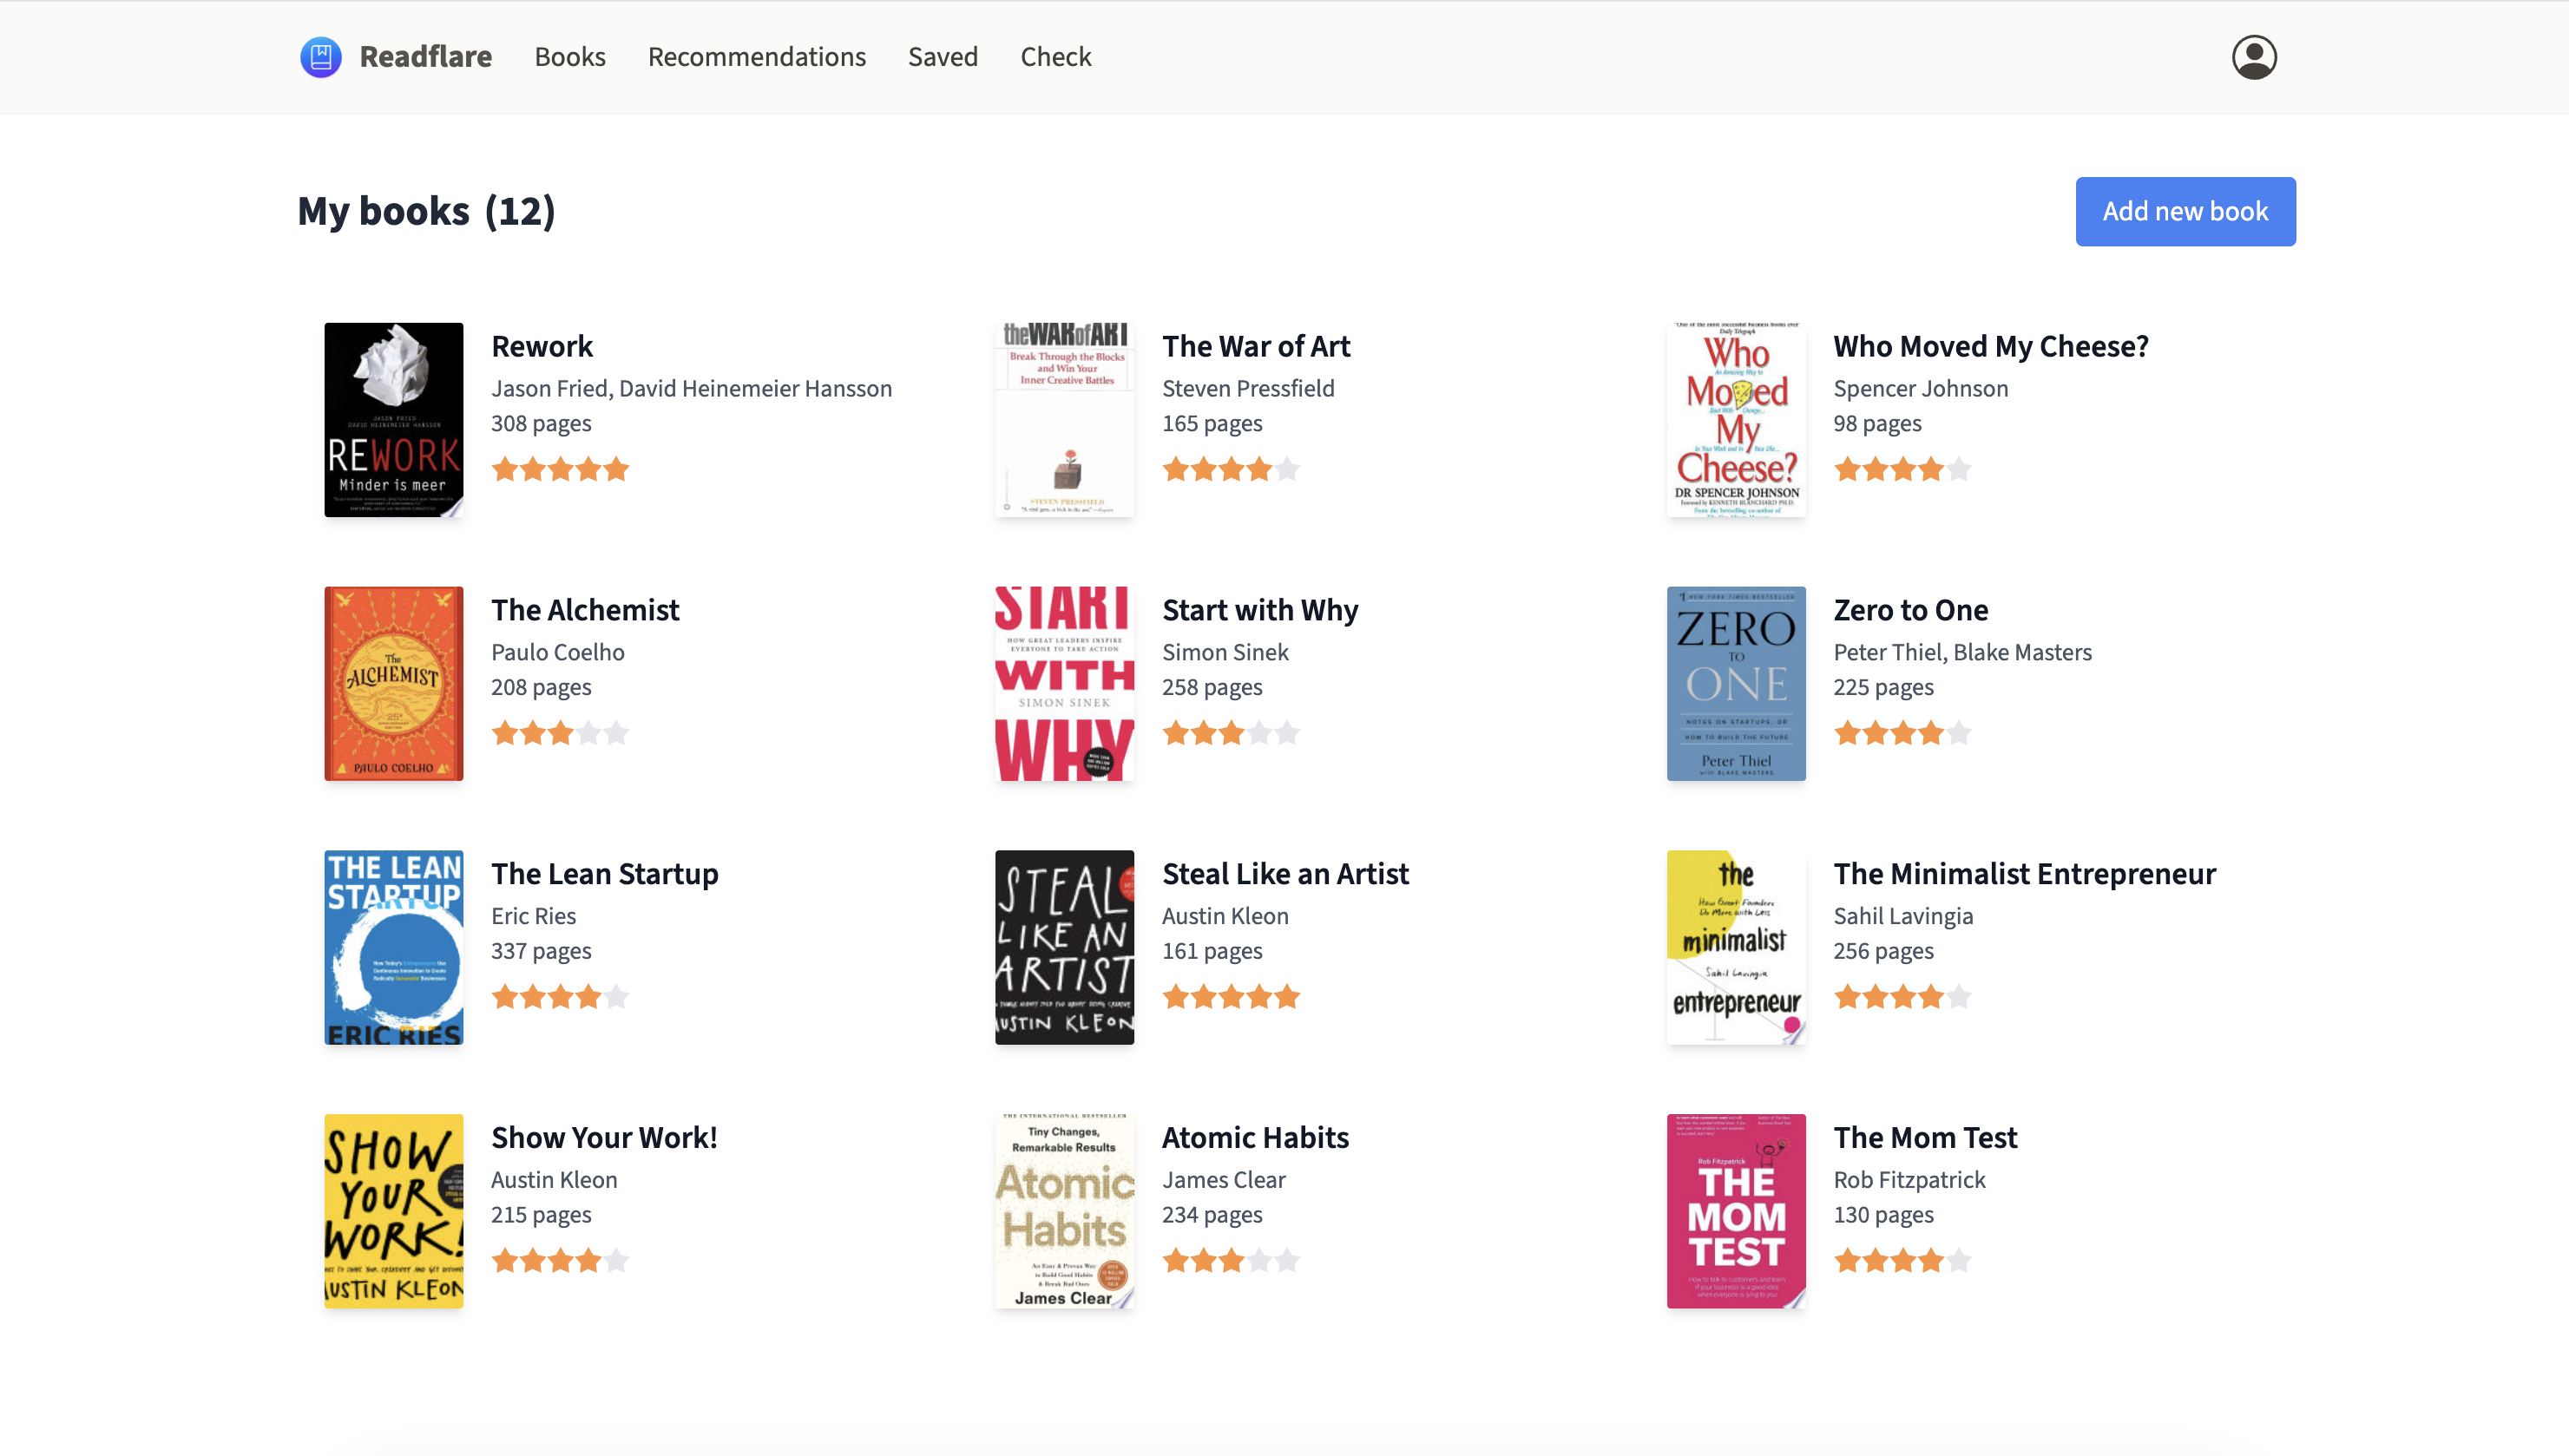Click the fifth star for The Alchemist
Viewport: 2569px width, 1456px height.
pos(617,733)
